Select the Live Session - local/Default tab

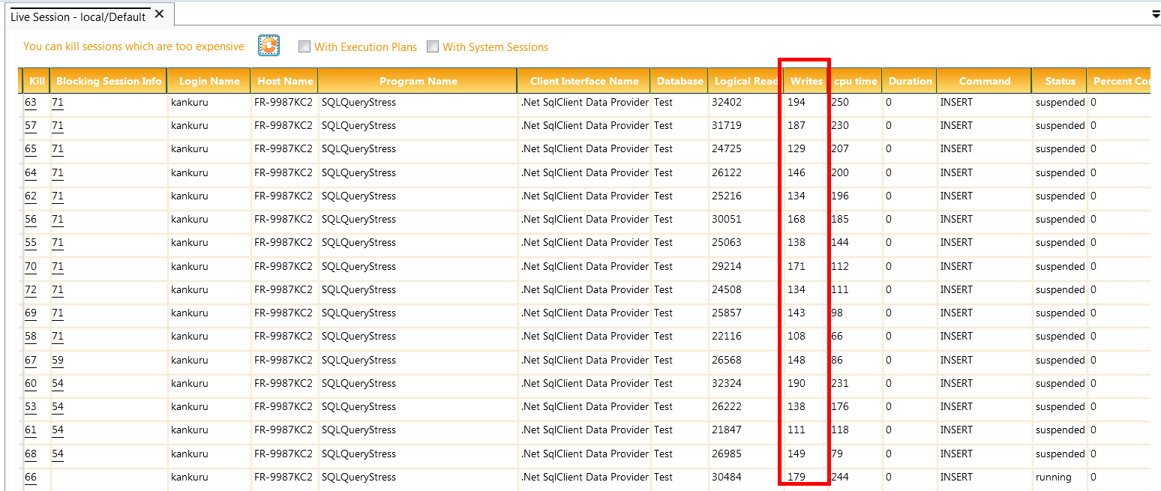[78, 16]
